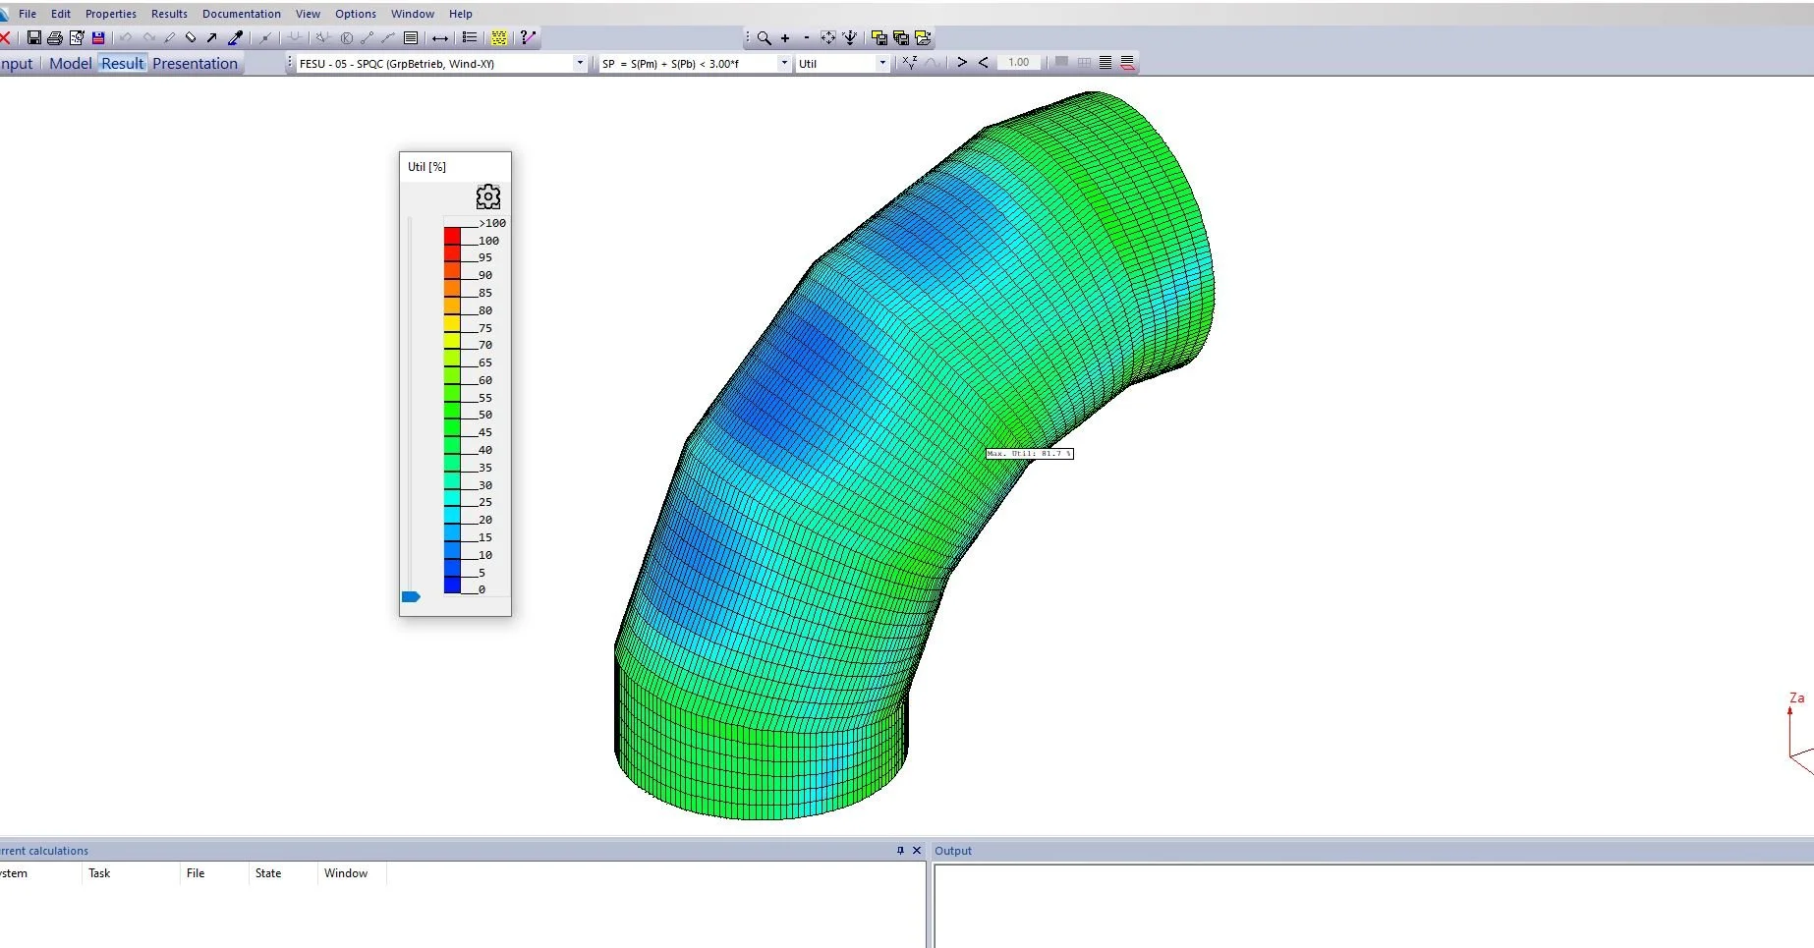Screen dimensions: 1814x948
Task: Click the Util [%] legend title
Action: pos(426,167)
